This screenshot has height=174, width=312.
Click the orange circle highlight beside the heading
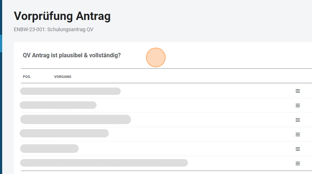pyautogui.click(x=156, y=58)
